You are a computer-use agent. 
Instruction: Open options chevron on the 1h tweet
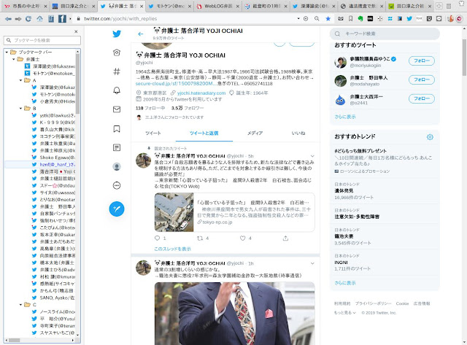point(312,263)
